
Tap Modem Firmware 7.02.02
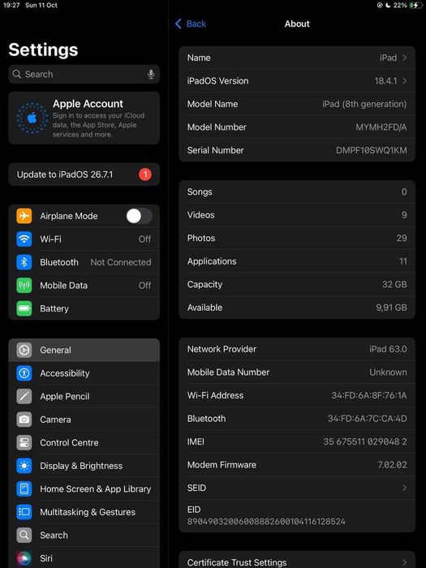tap(392, 465)
